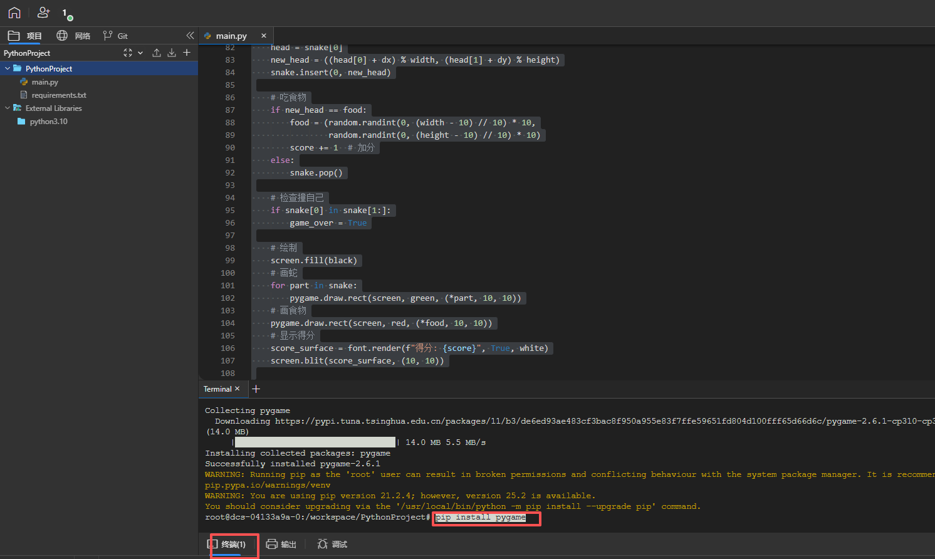Switch to the 网络 network tab
935x559 pixels.
click(74, 36)
